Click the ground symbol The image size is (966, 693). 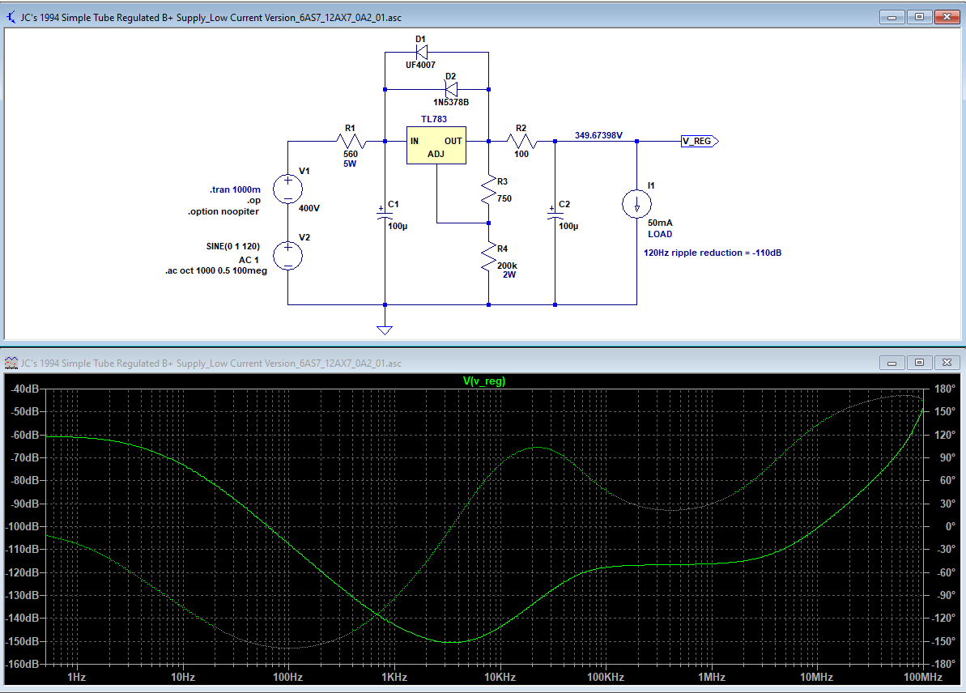385,329
